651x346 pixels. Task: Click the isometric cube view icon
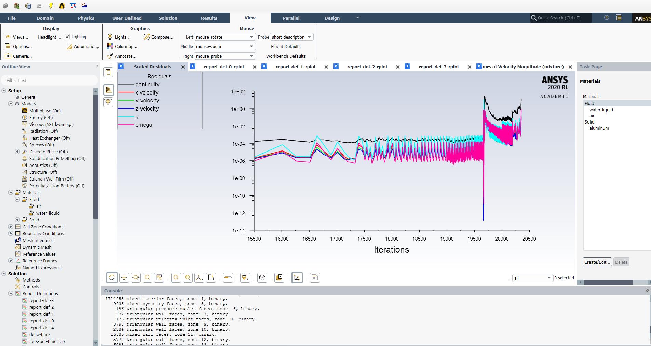tap(262, 278)
